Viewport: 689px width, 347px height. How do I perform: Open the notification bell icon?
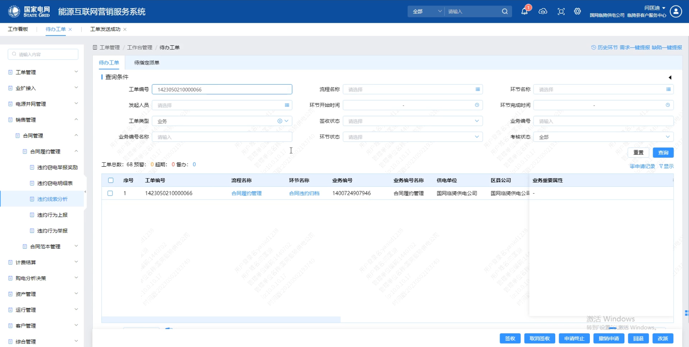coord(524,12)
